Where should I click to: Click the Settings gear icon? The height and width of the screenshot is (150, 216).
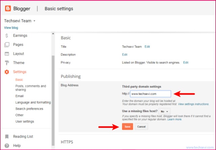pyautogui.click(x=7, y=72)
